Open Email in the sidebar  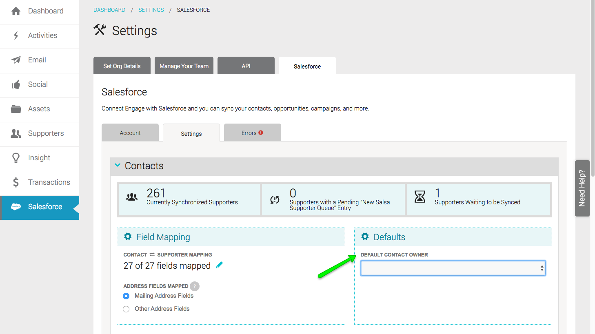click(x=40, y=60)
